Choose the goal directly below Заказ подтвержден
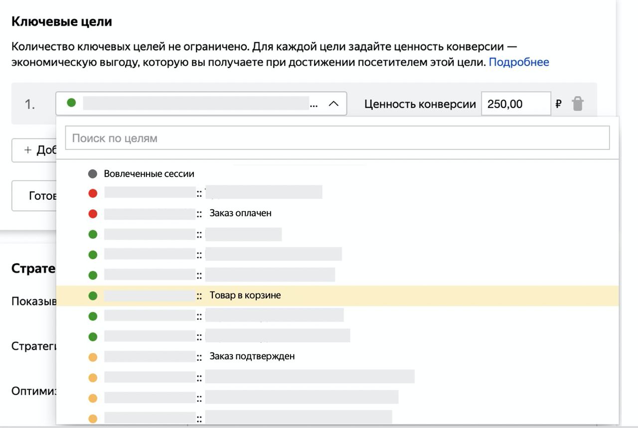Viewport: 638px width, 428px height. click(259, 377)
